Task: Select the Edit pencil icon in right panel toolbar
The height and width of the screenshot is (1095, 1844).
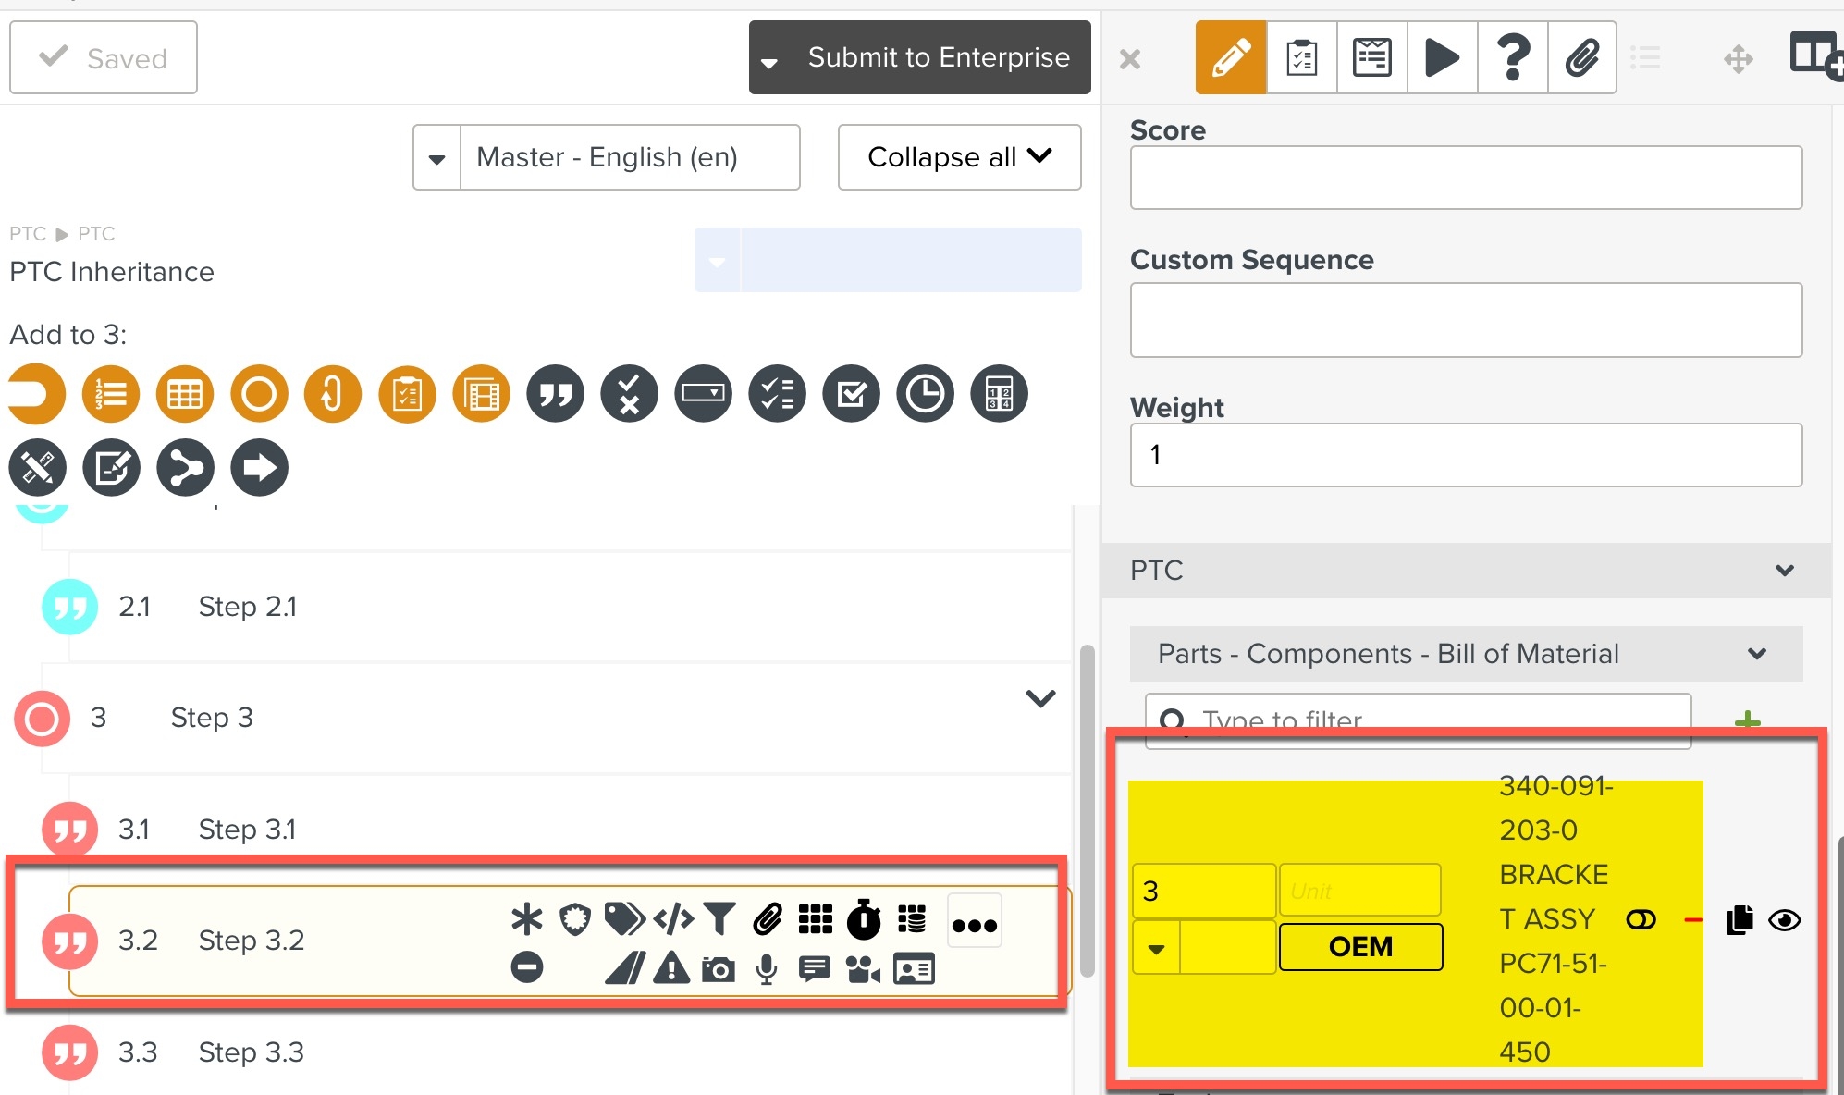Action: point(1229,57)
